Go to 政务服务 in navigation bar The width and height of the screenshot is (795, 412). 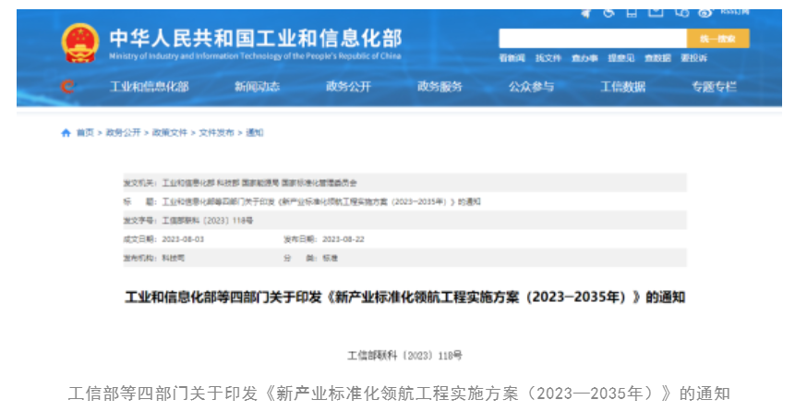(440, 87)
